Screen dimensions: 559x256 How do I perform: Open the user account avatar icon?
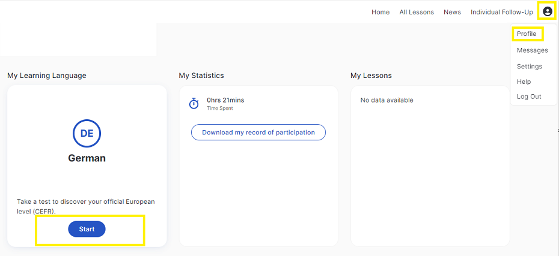(547, 12)
